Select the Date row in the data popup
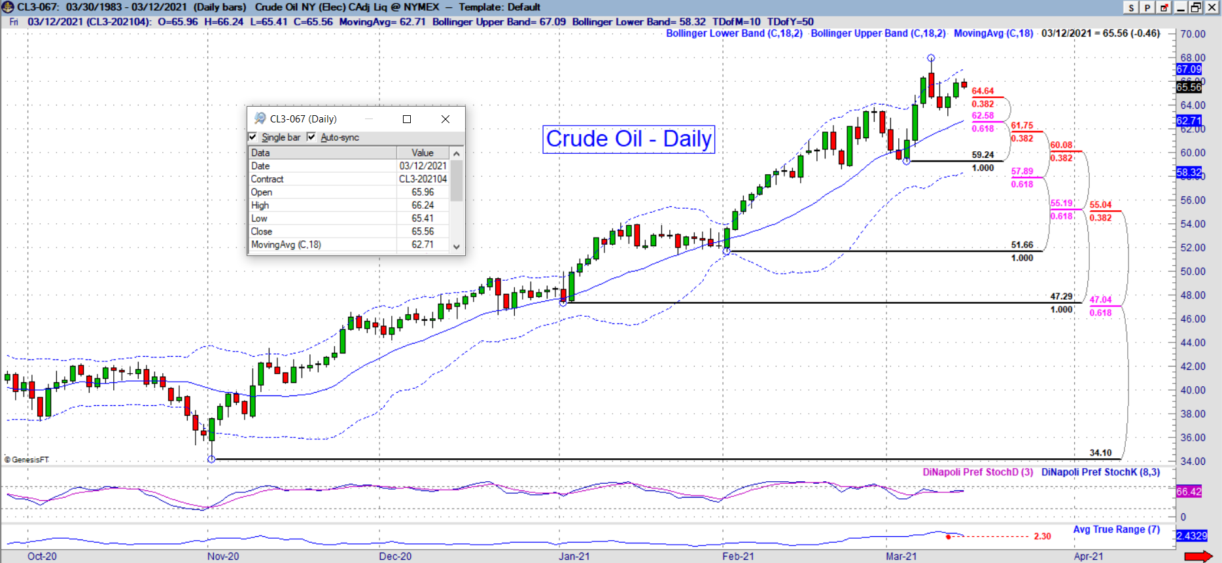 (x=349, y=166)
